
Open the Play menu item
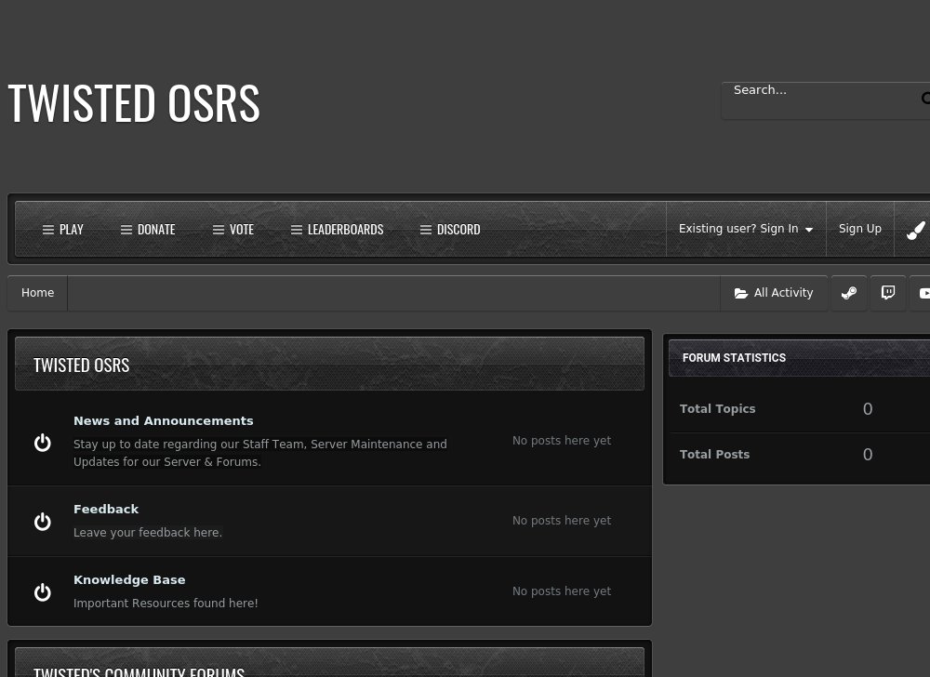click(63, 230)
